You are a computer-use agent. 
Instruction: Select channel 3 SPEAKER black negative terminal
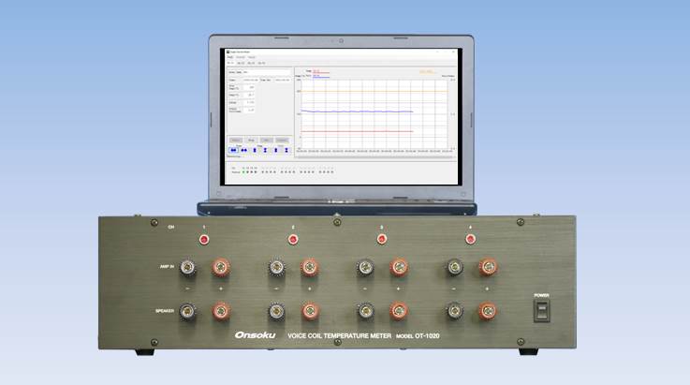click(365, 311)
